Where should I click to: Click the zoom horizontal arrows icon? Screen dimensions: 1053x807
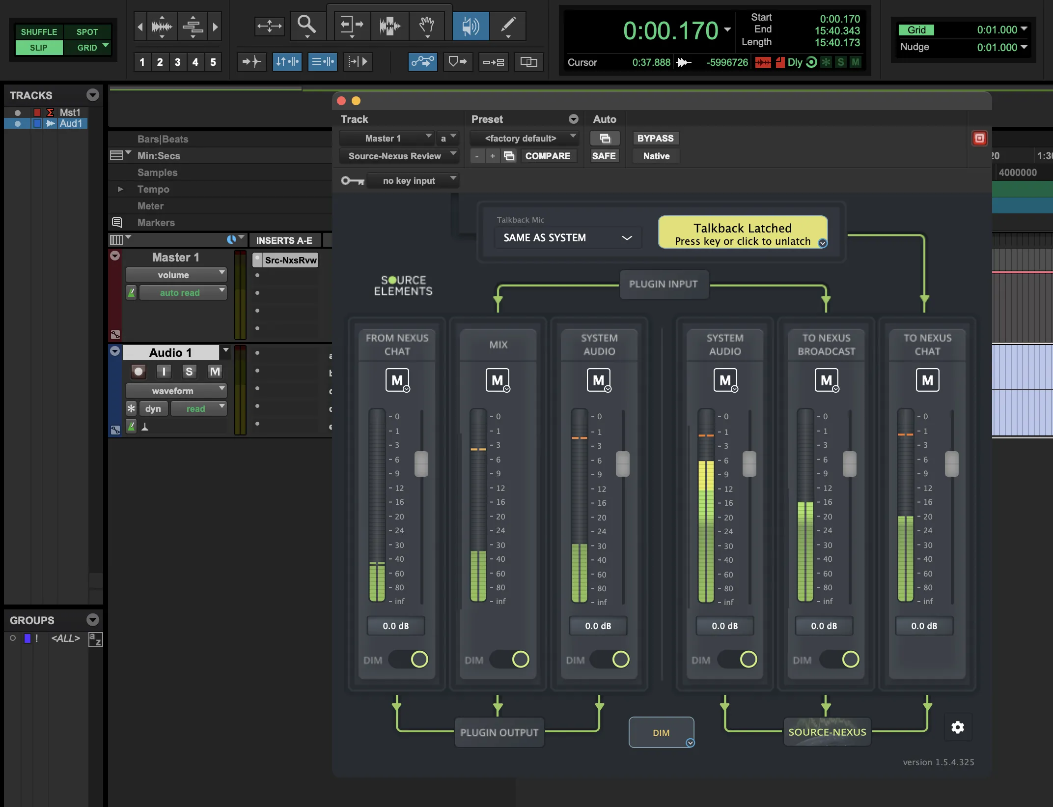point(269,26)
